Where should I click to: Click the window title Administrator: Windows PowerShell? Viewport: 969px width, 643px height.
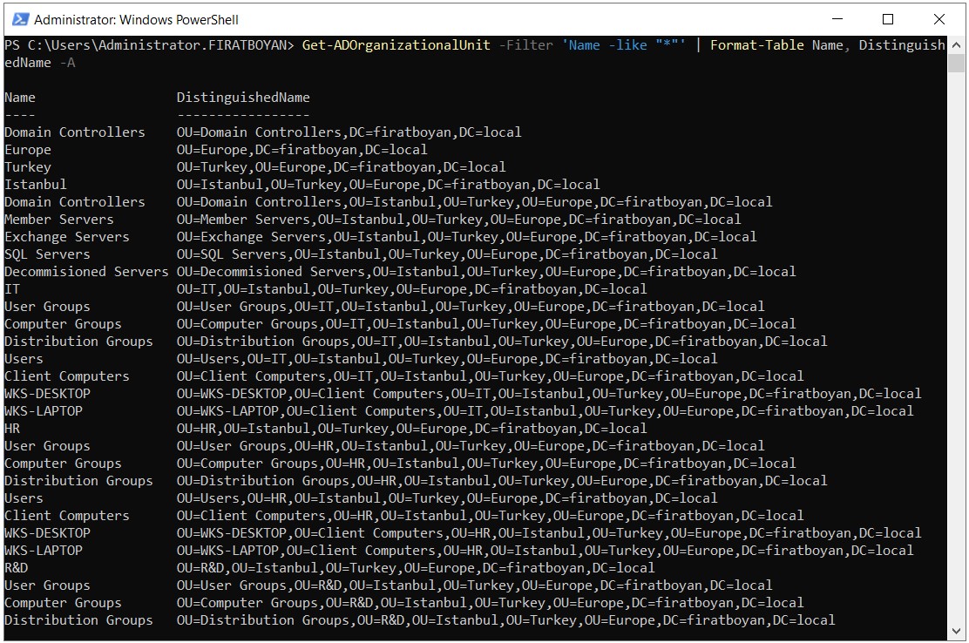point(136,20)
